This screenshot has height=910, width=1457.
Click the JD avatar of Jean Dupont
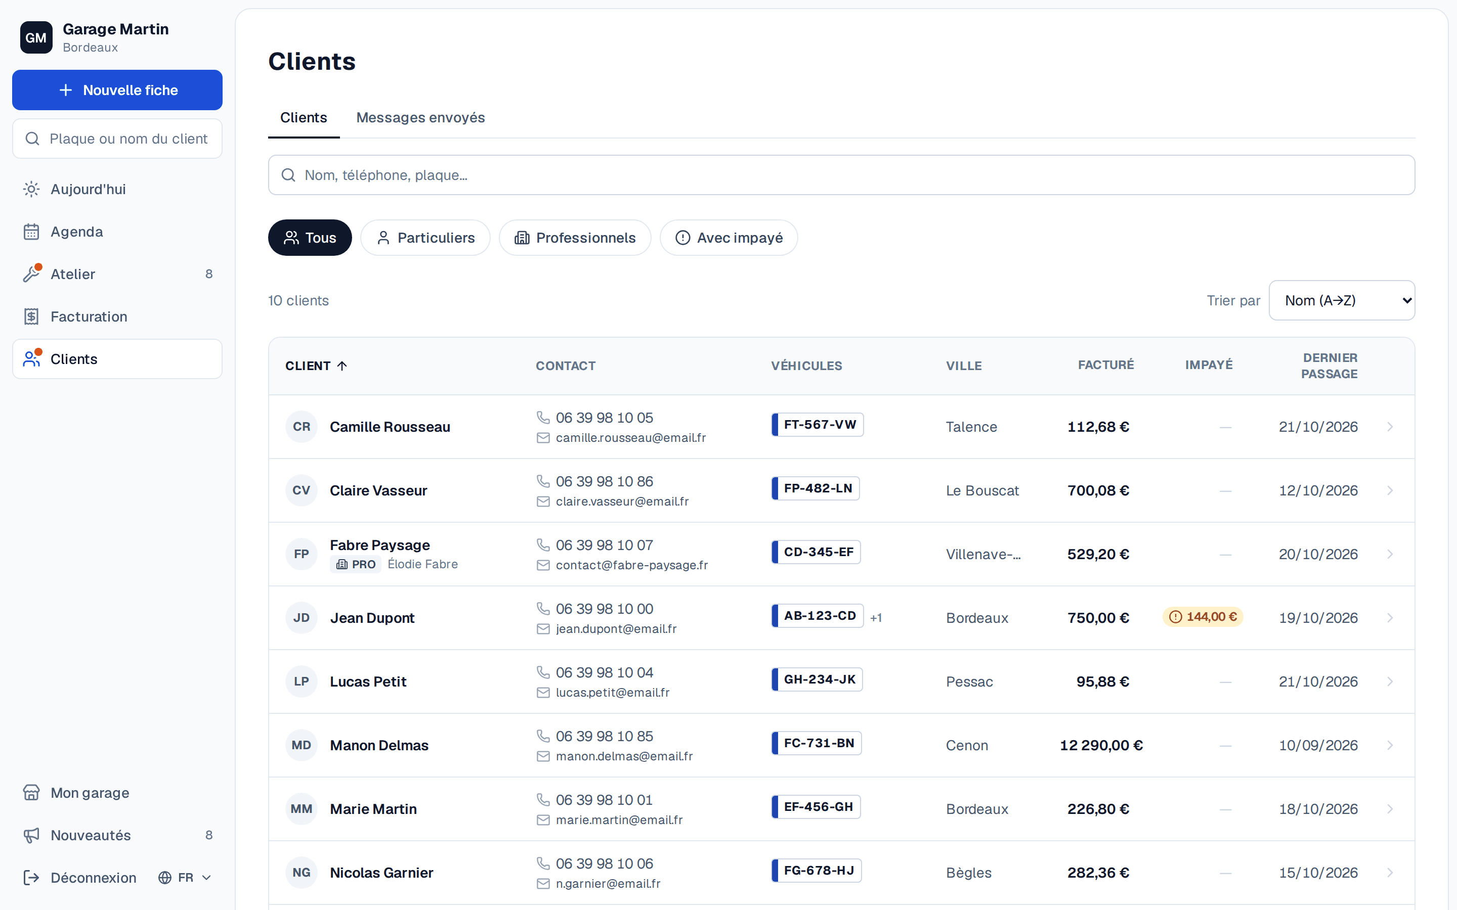click(302, 617)
